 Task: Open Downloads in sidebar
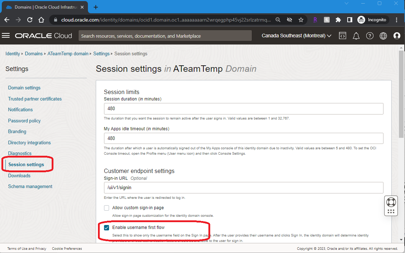(x=19, y=176)
